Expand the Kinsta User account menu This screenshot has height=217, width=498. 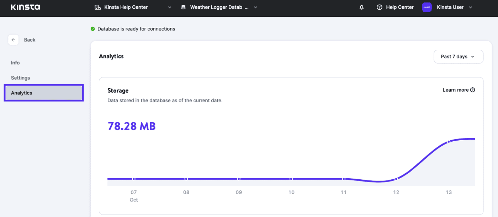tap(471, 7)
